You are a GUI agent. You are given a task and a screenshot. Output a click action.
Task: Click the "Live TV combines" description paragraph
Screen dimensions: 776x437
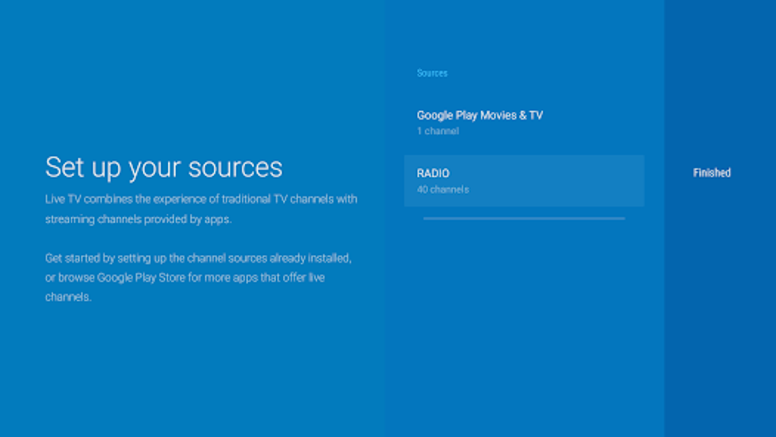(x=201, y=209)
